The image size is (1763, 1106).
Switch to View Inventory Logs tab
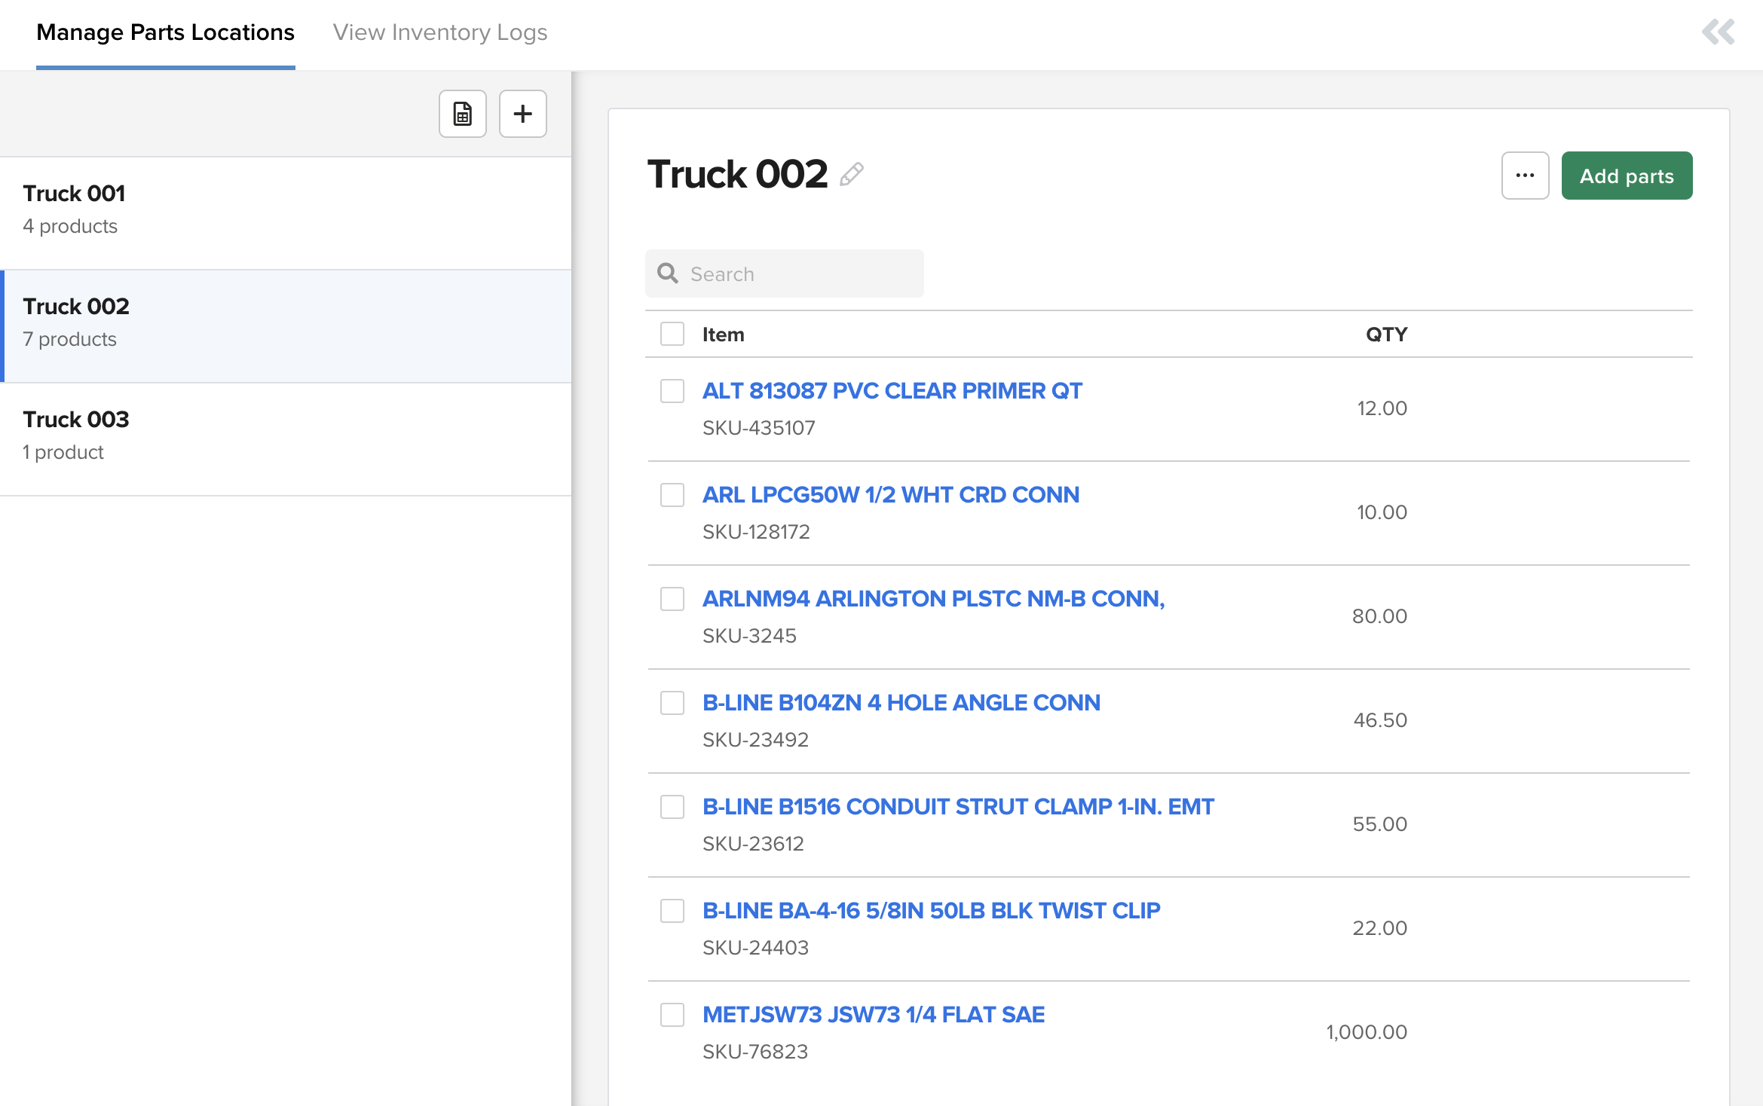(x=439, y=32)
